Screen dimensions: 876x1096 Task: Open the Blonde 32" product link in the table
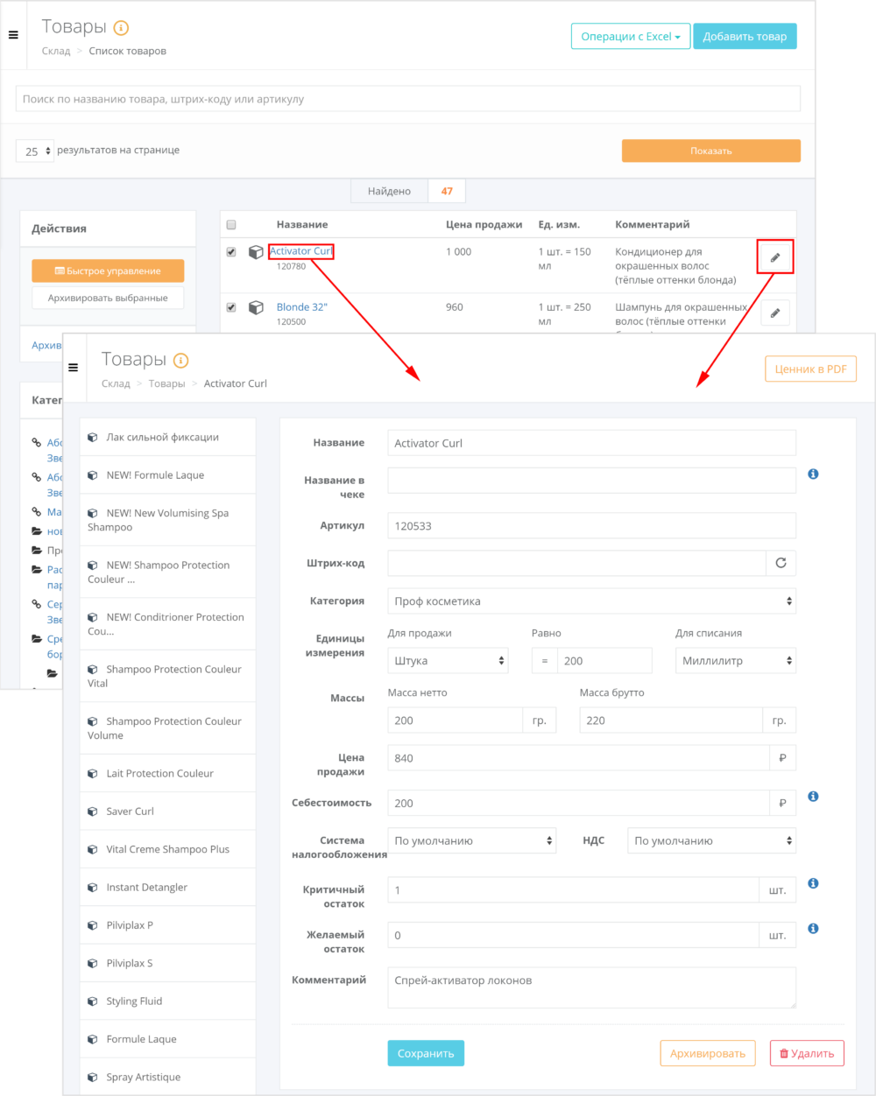pos(302,307)
